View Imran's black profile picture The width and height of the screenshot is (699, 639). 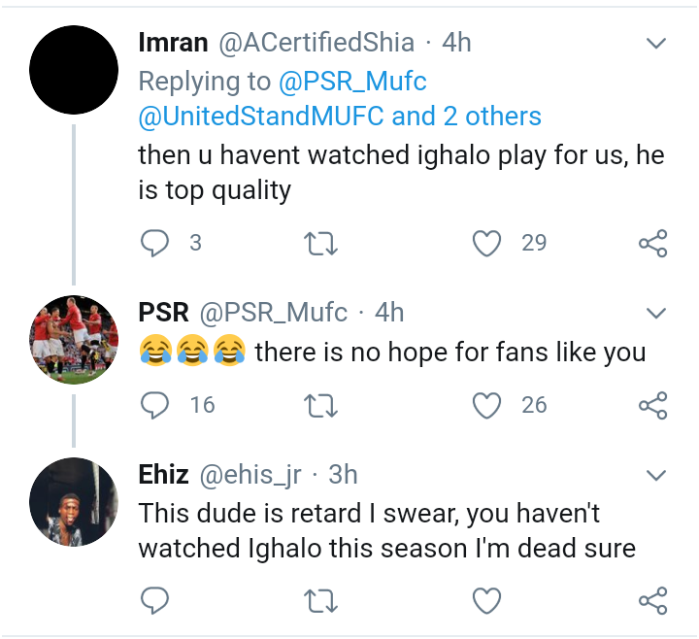[x=74, y=70]
